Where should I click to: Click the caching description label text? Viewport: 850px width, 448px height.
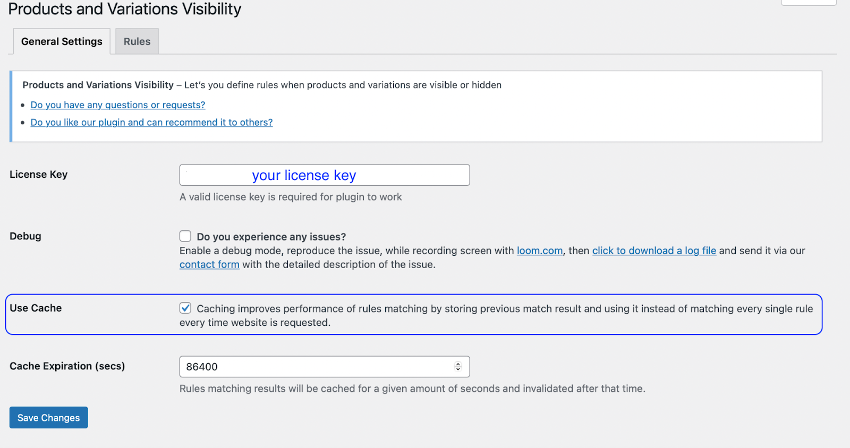click(x=504, y=309)
